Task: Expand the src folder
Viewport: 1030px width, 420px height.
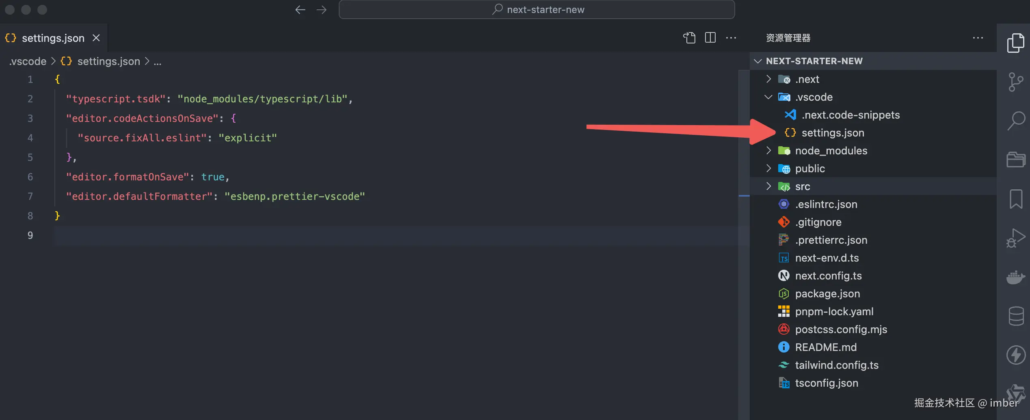Action: coord(768,186)
